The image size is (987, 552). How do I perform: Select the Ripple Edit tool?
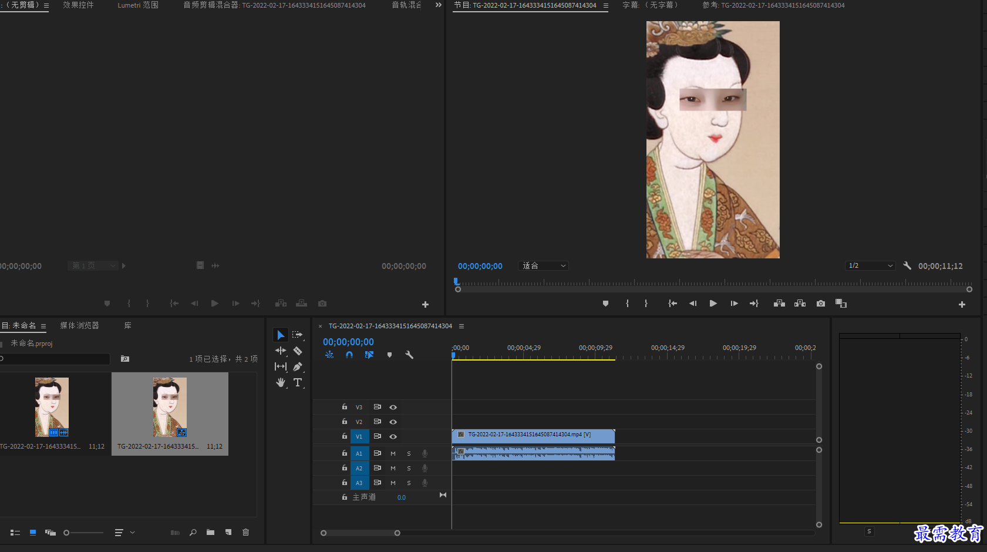[281, 351]
